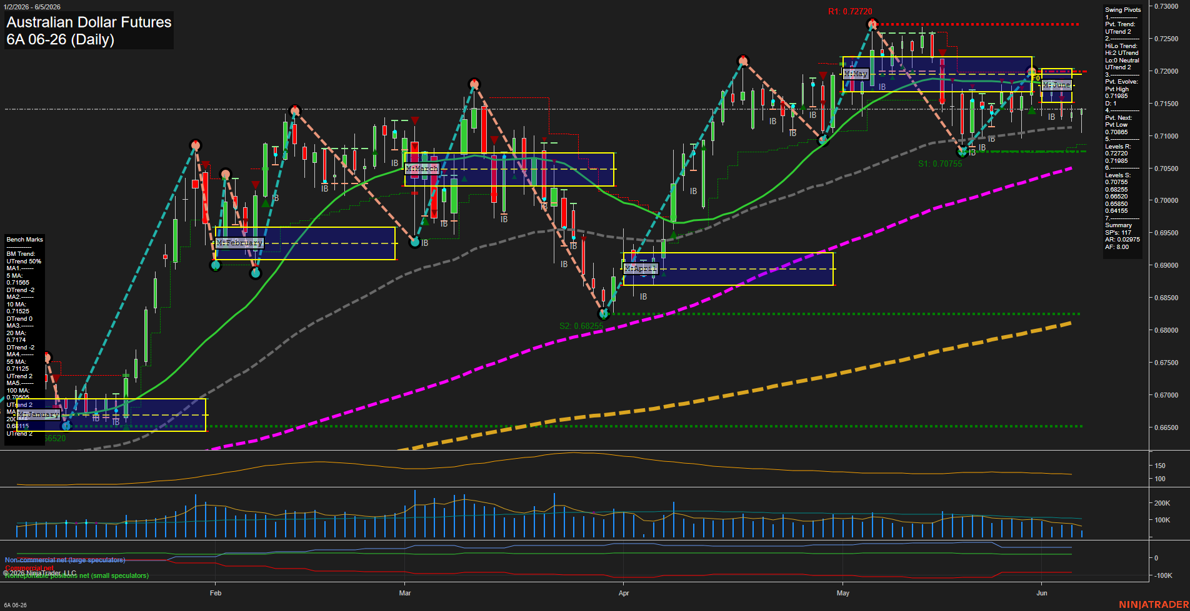
Task: Click the mid-April swing high pivot circle
Action: tap(742, 60)
